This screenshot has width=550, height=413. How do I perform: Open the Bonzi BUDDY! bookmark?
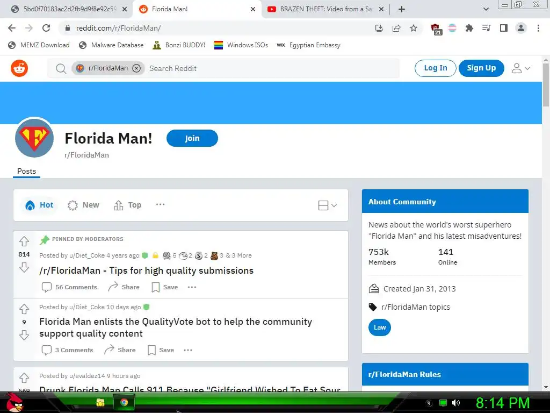(x=179, y=45)
